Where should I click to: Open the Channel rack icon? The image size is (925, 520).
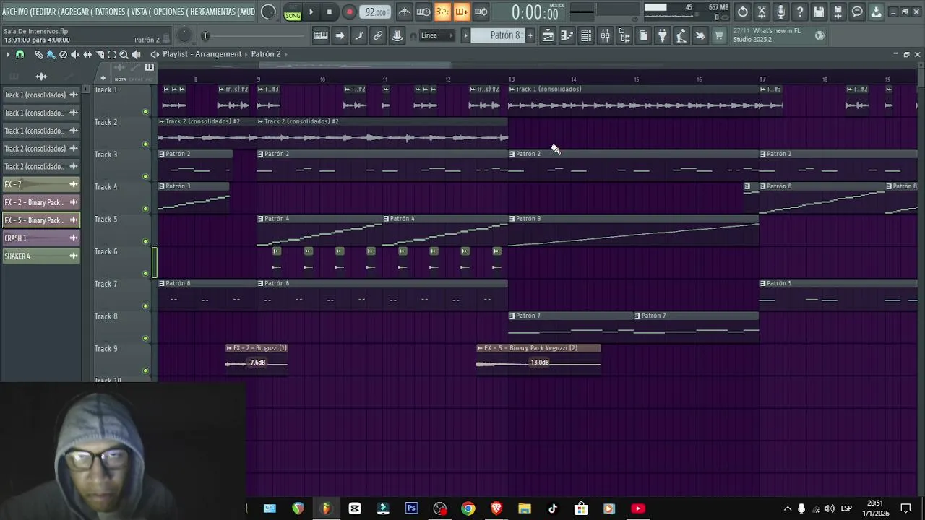click(x=586, y=35)
